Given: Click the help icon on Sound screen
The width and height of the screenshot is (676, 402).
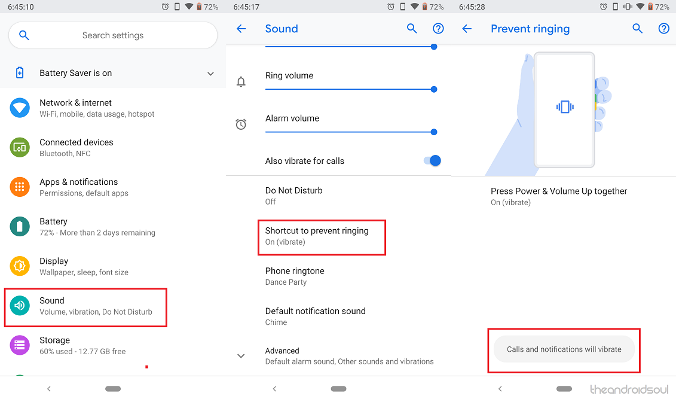Looking at the screenshot, I should [x=438, y=29].
